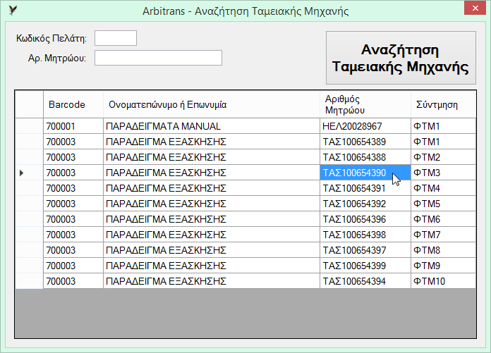
Task: Sort by Ονοματεπώνυμο ή Επωνυμία column header
Action: (x=212, y=104)
